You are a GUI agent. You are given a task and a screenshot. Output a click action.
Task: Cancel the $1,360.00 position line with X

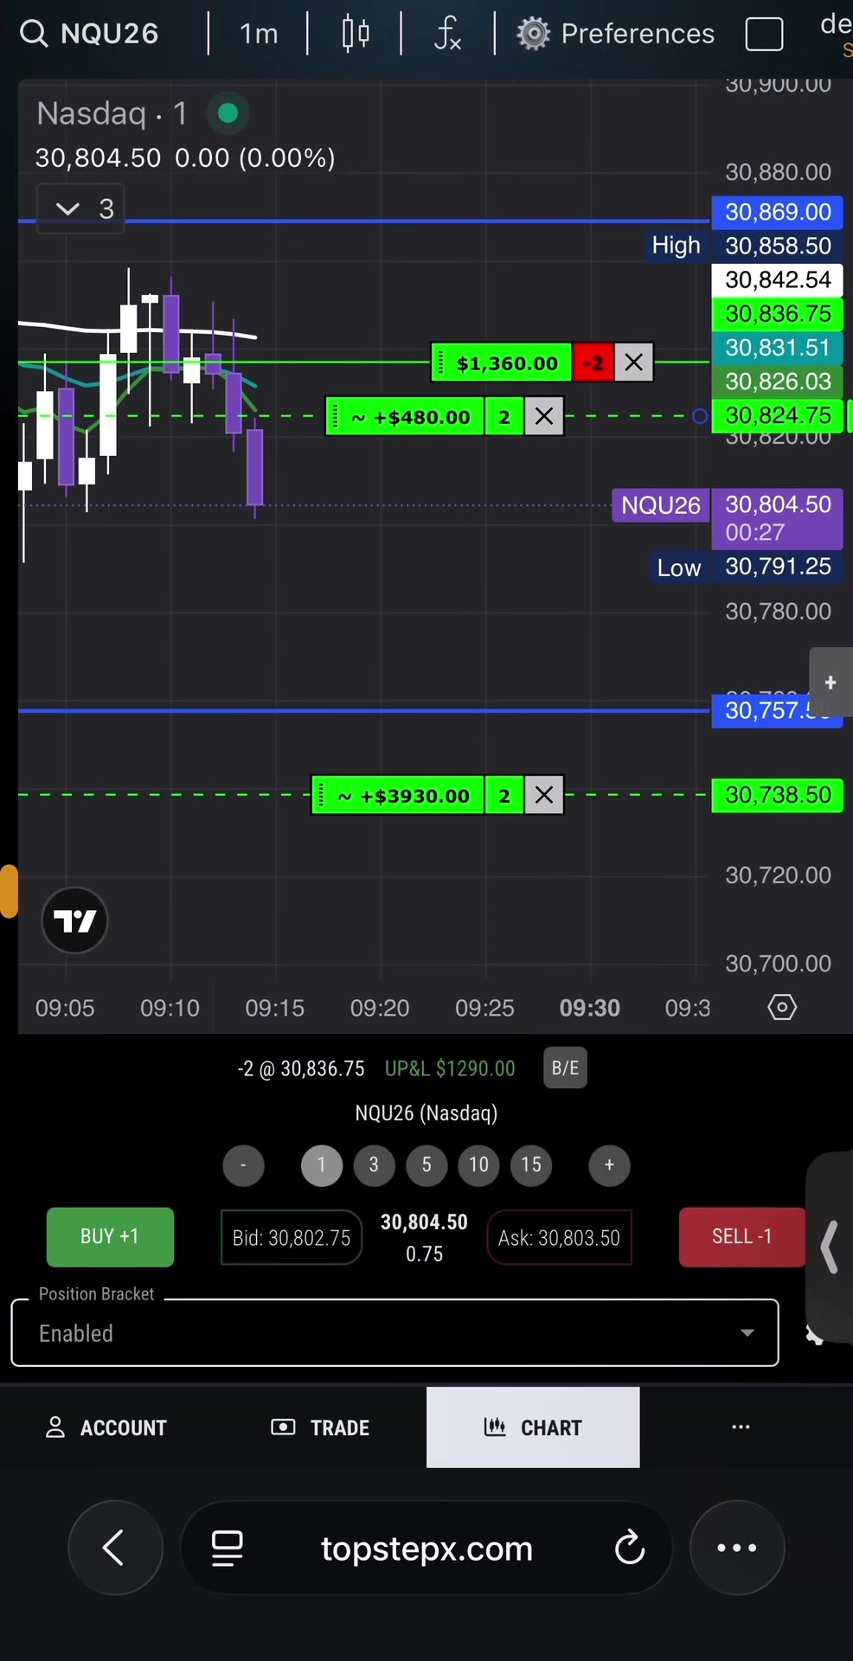click(x=634, y=362)
